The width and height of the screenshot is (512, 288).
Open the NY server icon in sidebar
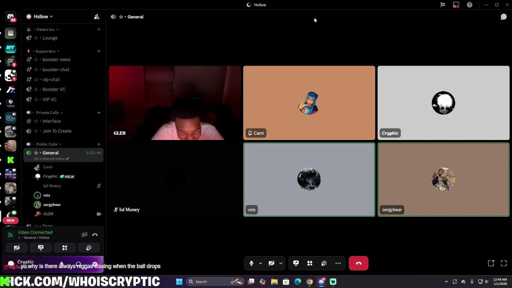click(x=11, y=48)
